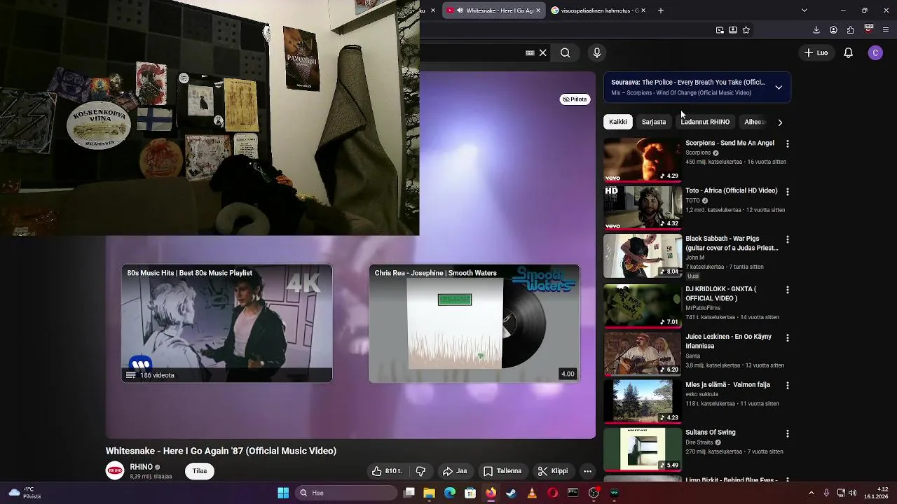Select the Kaikki filter chip
The width and height of the screenshot is (897, 504).
[618, 122]
